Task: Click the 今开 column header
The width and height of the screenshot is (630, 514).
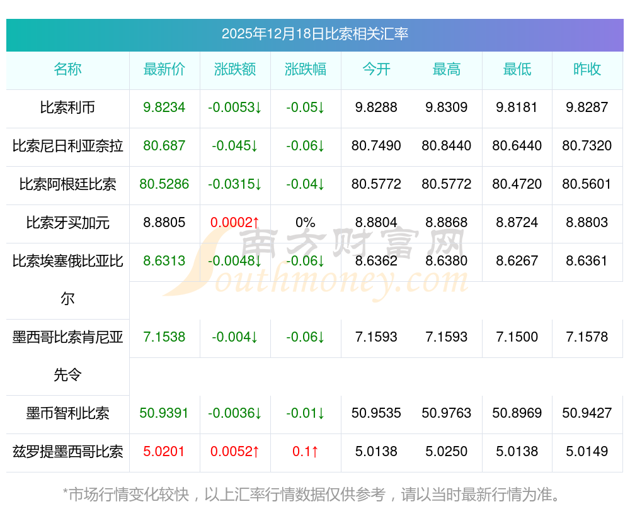Action: point(376,70)
